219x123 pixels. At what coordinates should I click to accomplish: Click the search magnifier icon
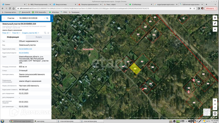47,18
